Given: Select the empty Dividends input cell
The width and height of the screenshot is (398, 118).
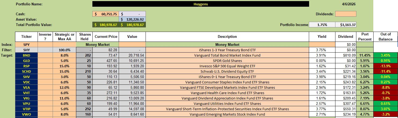Looking at the screenshot, I should (346, 14).
